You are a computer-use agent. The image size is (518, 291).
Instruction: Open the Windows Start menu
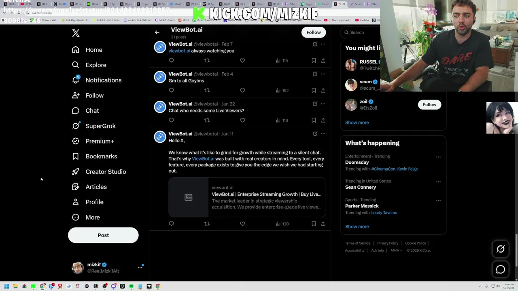[6, 286]
